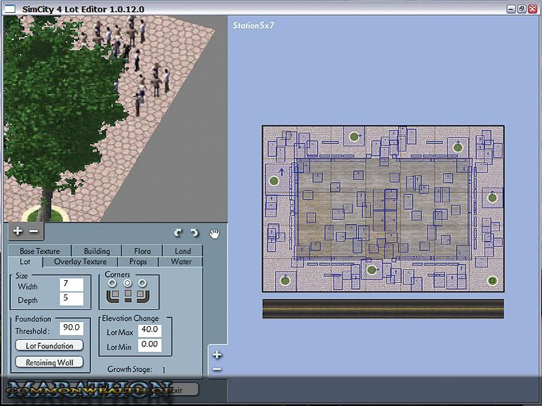Select the Lot tab
The image size is (542, 406).
coord(25,262)
